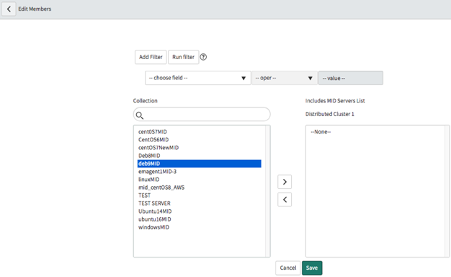Click the Collection heading label
Screen dimensions: 451x277
click(x=146, y=101)
